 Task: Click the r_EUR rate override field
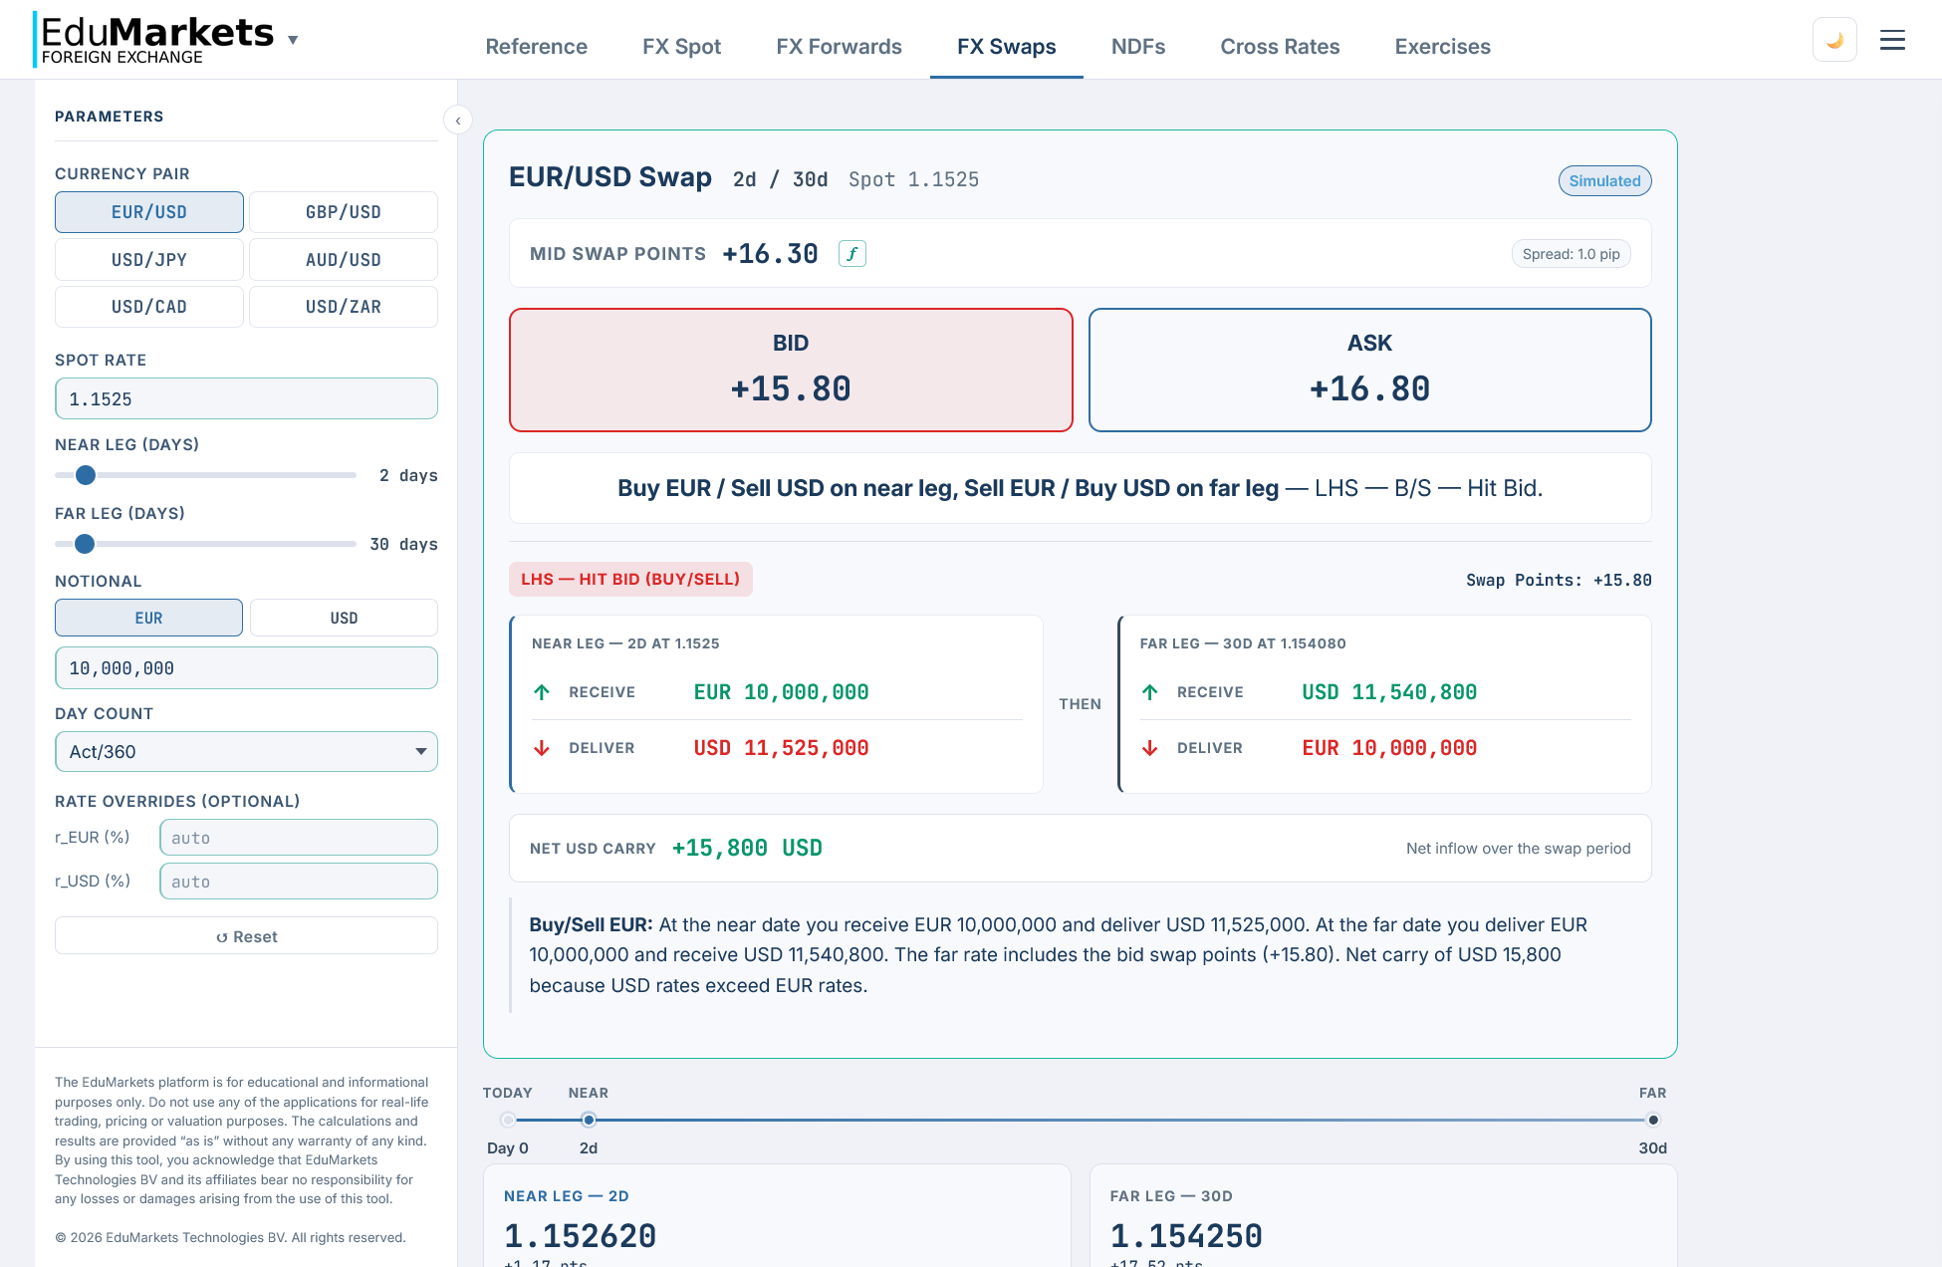point(298,837)
